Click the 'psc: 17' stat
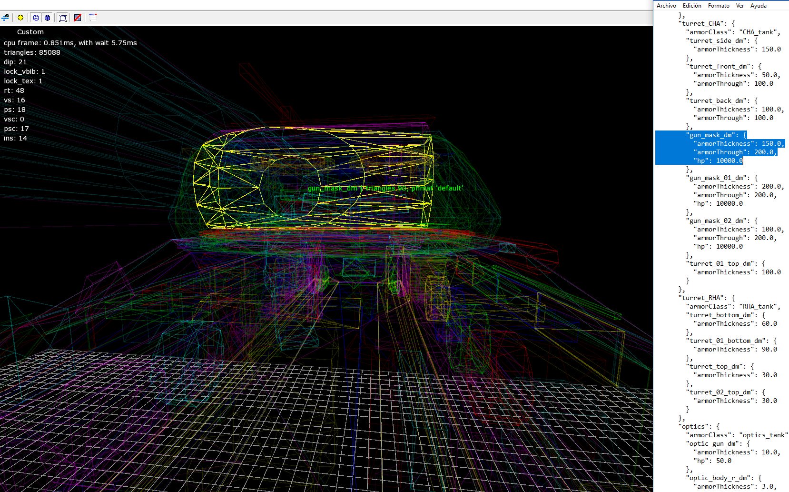The height and width of the screenshot is (492, 789). [x=17, y=129]
